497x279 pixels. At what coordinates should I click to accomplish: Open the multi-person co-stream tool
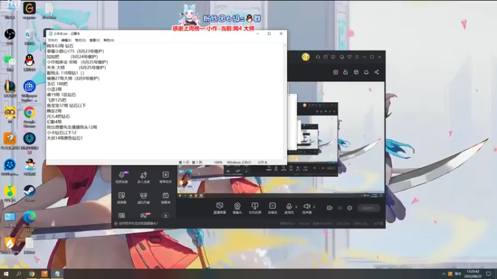(x=144, y=177)
